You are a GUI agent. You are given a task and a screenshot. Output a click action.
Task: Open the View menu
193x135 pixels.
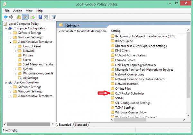(x=29, y=11)
